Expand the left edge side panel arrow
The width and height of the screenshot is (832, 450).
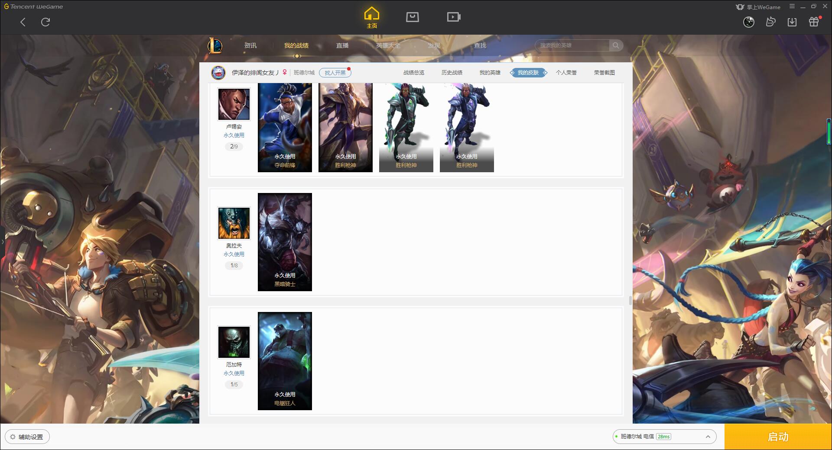(x=2, y=241)
